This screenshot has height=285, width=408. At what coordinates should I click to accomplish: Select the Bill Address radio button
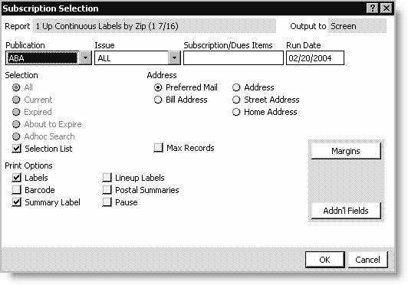pyautogui.click(x=158, y=100)
